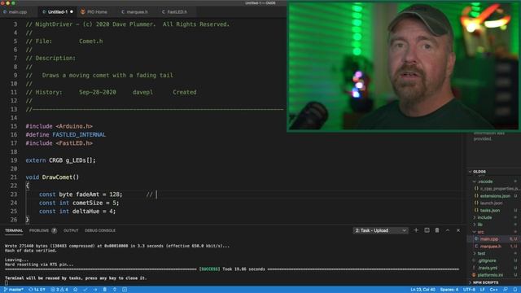Click 'cometSize' variable on line 24
Image resolution: width=521 pixels, height=293 pixels.
click(x=87, y=203)
